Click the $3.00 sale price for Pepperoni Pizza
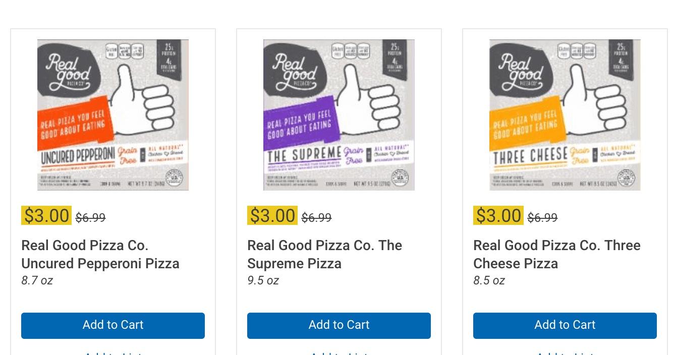The height and width of the screenshot is (355, 674). [x=46, y=216]
